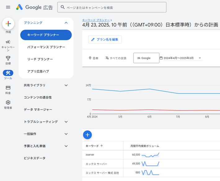Image resolution: width=220 pixels, height=181 pixels.
Task: Click the 880 row trend sparkline
Action: [150, 173]
